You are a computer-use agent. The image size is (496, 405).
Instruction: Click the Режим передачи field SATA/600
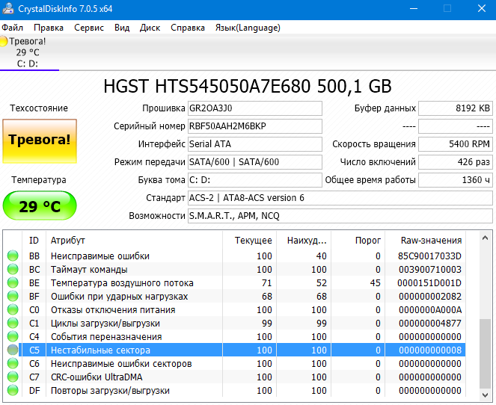pyautogui.click(x=255, y=162)
